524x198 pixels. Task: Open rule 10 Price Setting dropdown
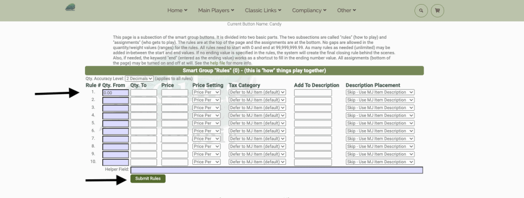(207, 162)
